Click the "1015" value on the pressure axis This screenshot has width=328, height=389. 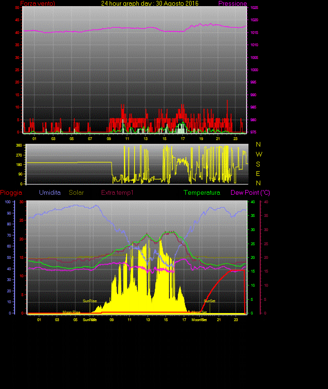click(x=254, y=33)
